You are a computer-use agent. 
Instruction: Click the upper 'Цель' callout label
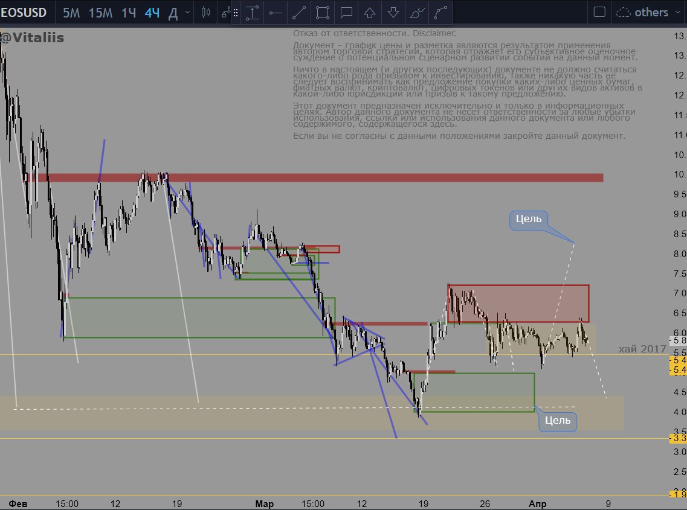[x=529, y=219]
